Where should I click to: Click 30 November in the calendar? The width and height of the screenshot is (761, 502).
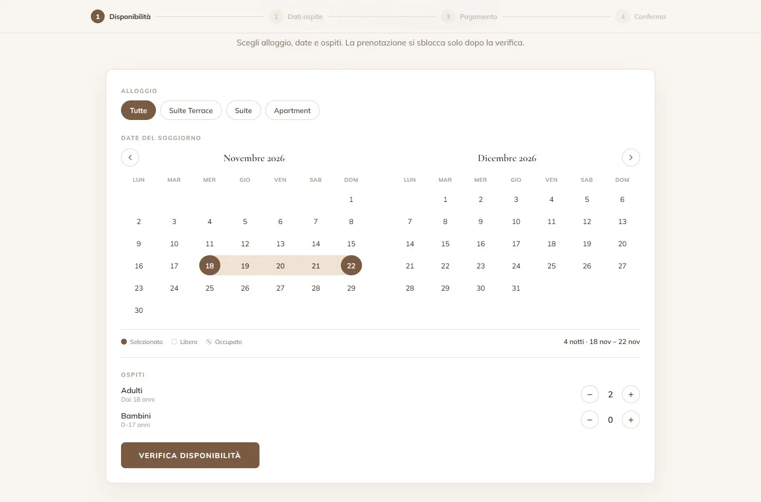tap(139, 310)
